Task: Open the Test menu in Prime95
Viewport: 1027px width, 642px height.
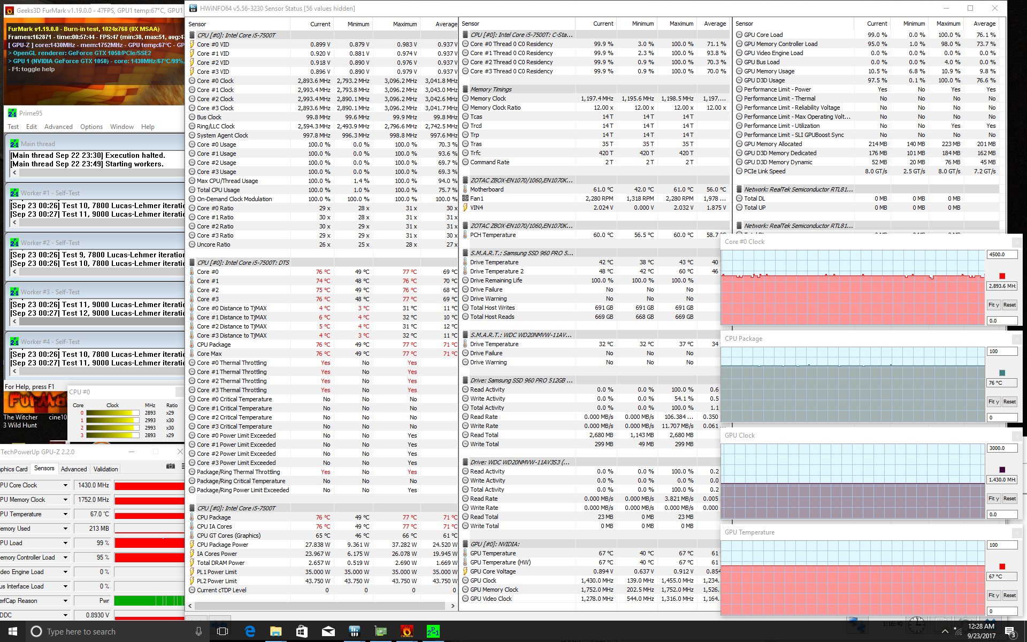Action: click(13, 127)
